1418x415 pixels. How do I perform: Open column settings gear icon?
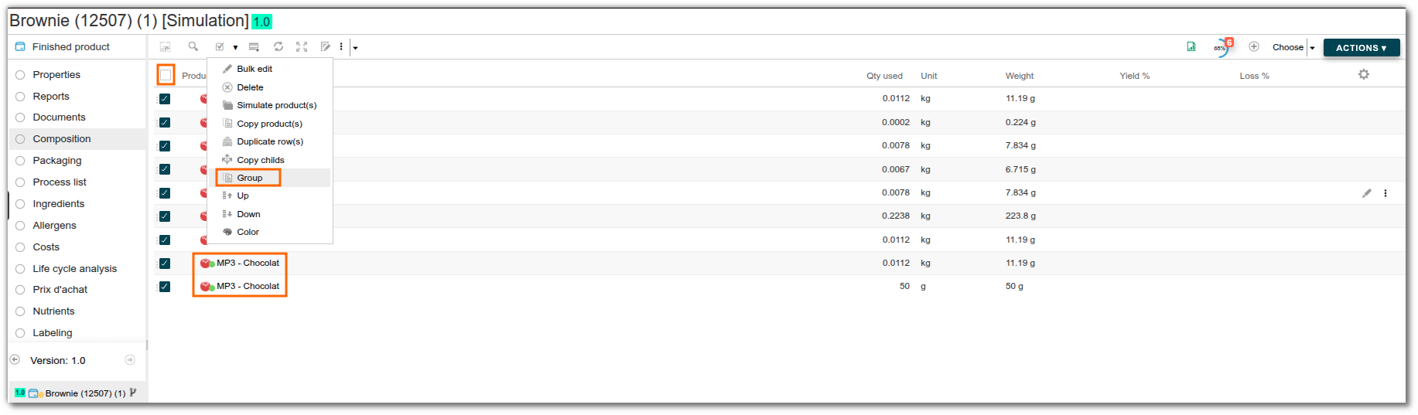click(x=1364, y=74)
